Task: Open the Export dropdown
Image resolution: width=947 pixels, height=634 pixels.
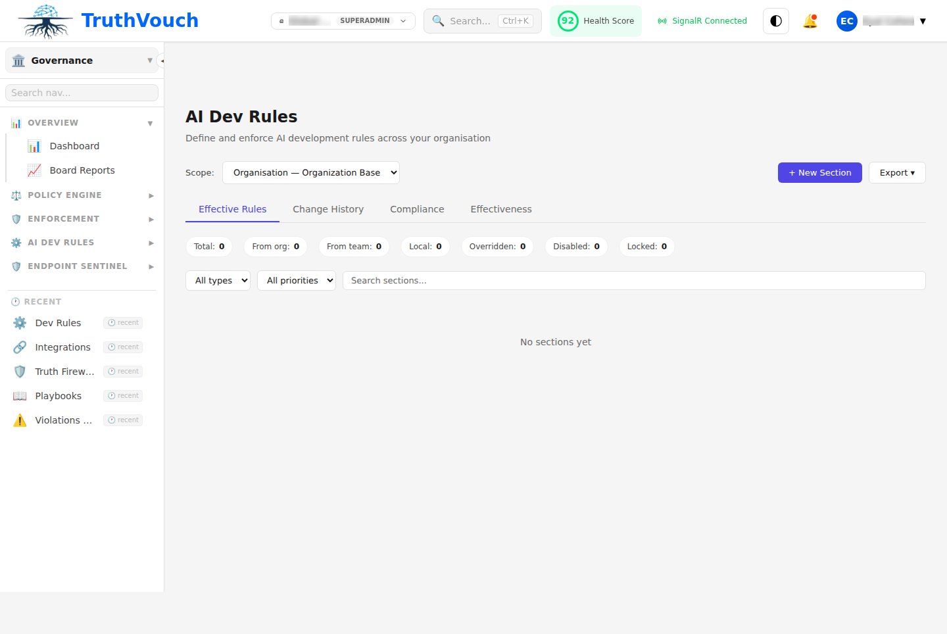Action: [897, 172]
